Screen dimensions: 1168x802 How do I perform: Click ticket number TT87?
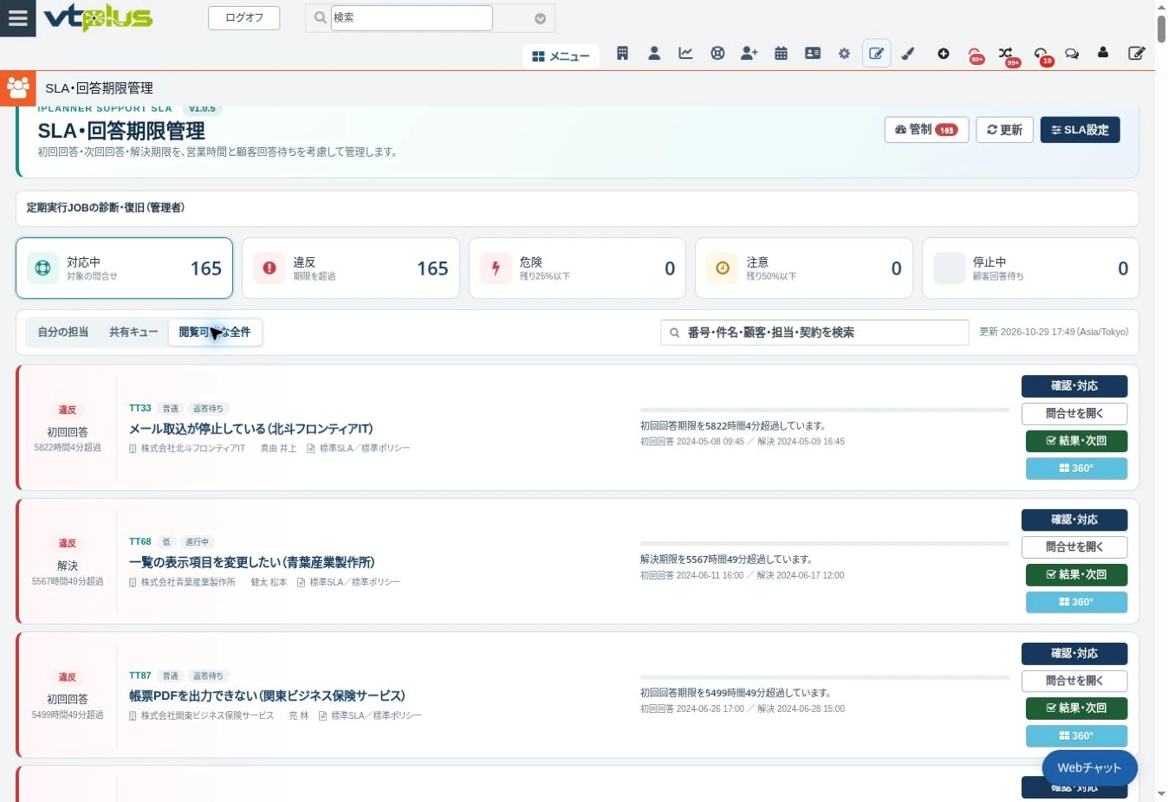tap(140, 676)
